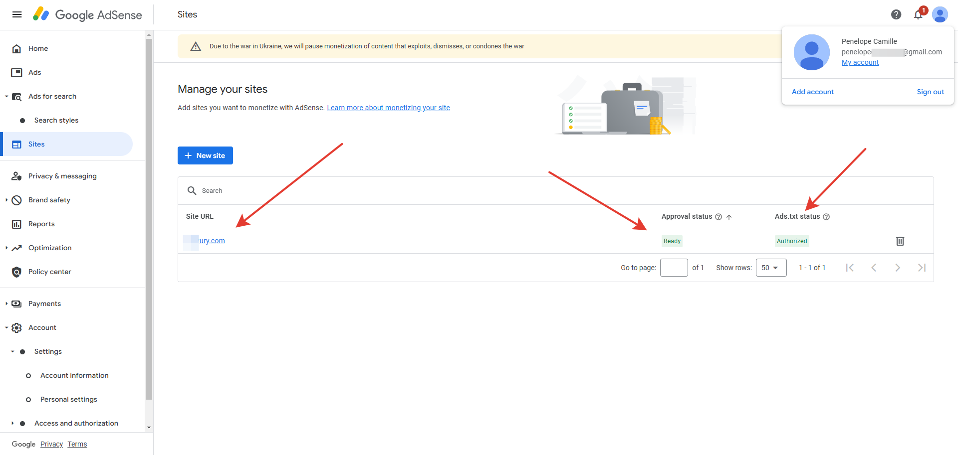Click the Ukraine war notice banner text

pyautogui.click(x=367, y=46)
